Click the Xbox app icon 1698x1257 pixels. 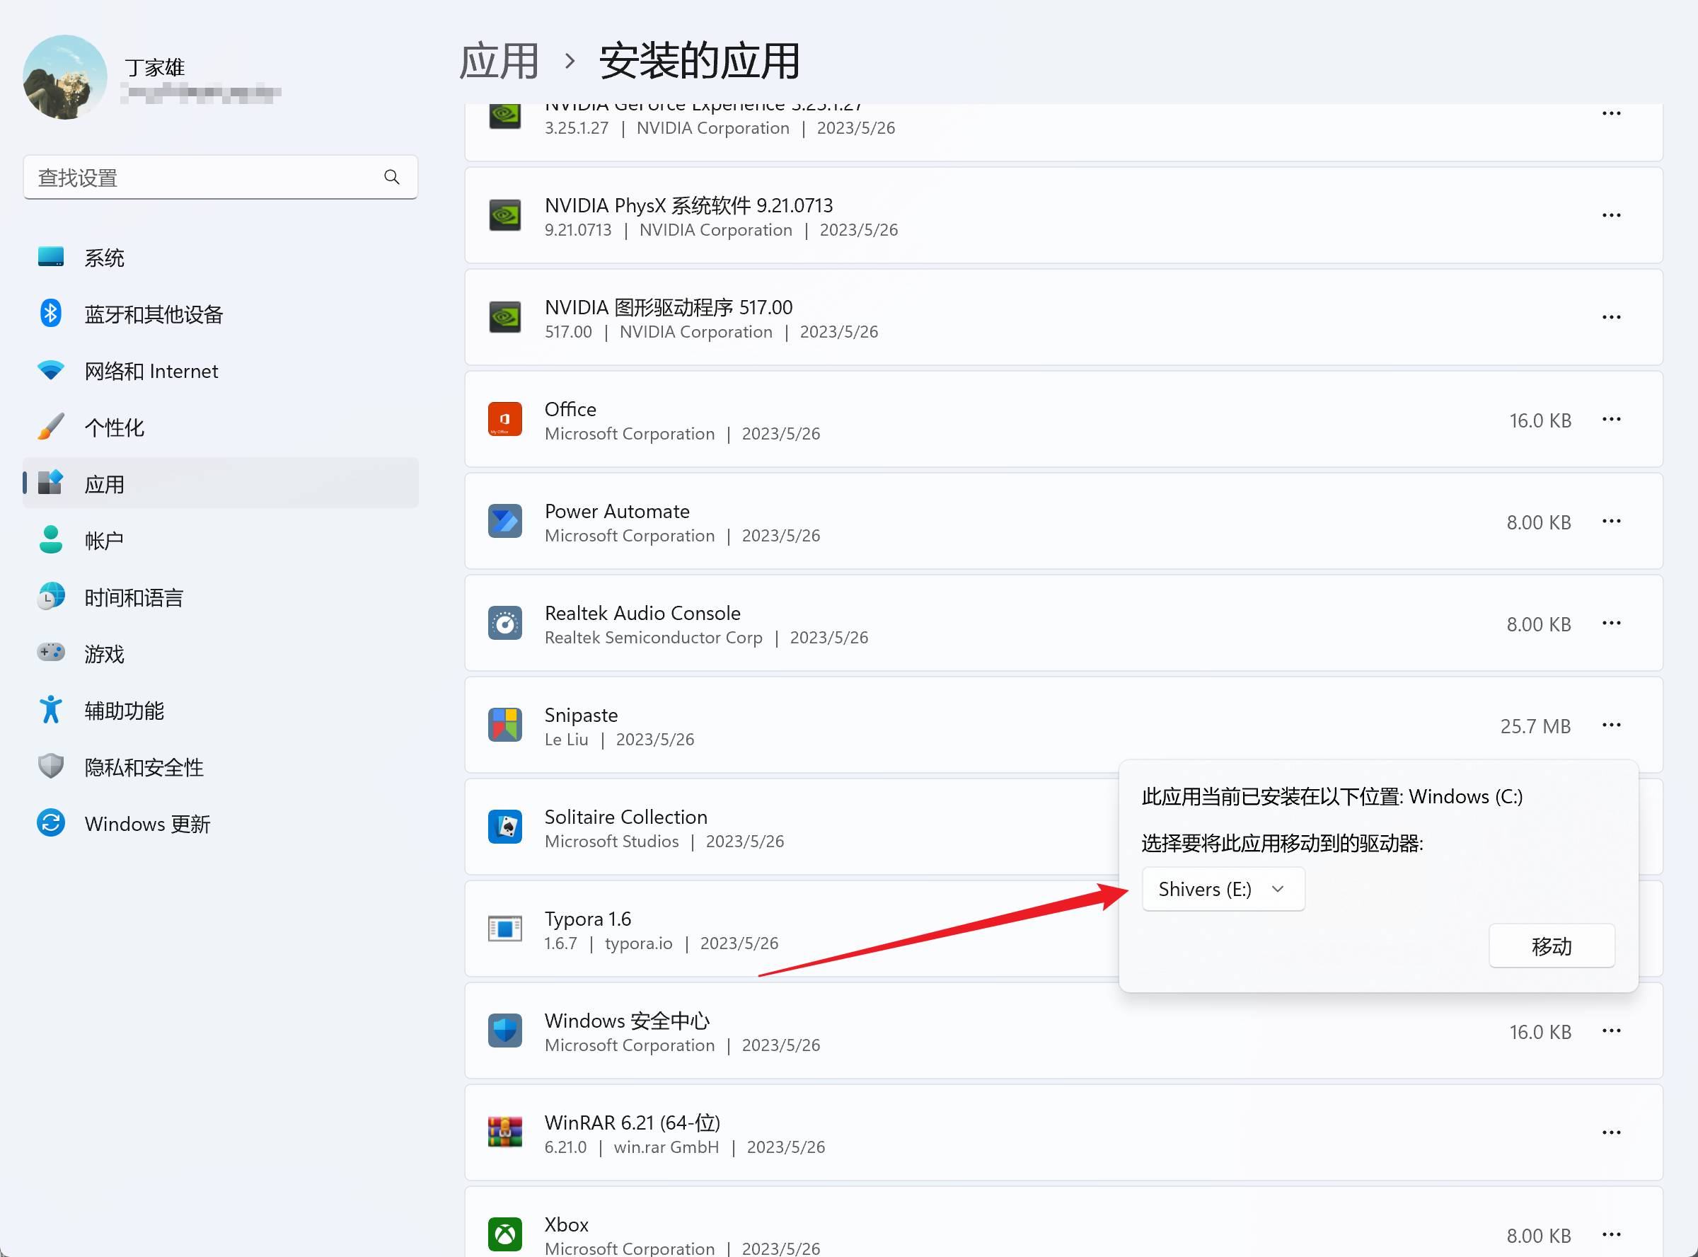(505, 1235)
